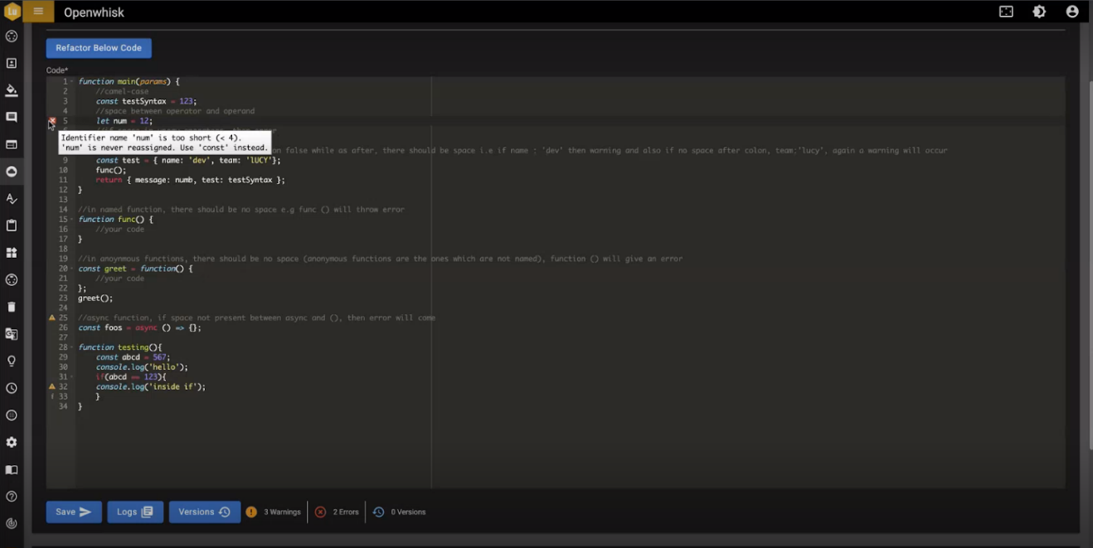Open the clock sidebar icon
1093x548 pixels.
coord(12,388)
